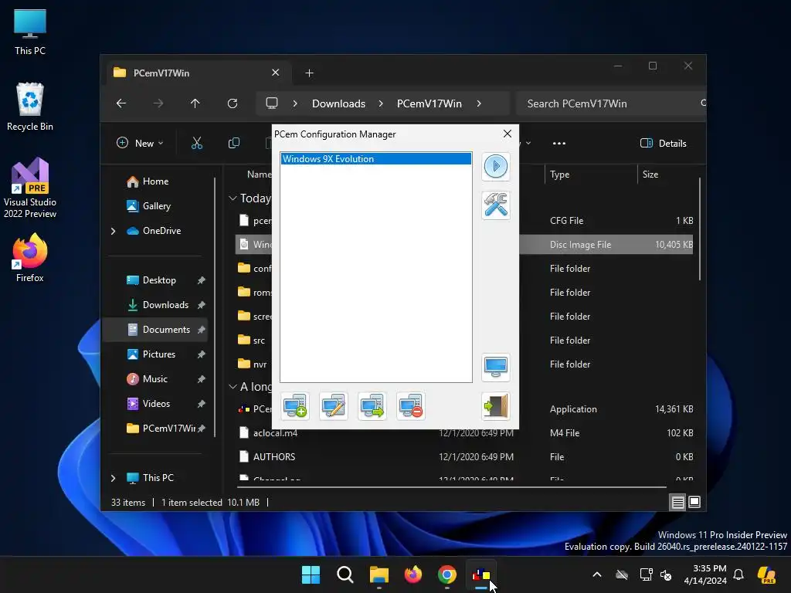Close the PCemV17Win Explorer tab
Viewport: 791px width, 593px height.
(276, 73)
